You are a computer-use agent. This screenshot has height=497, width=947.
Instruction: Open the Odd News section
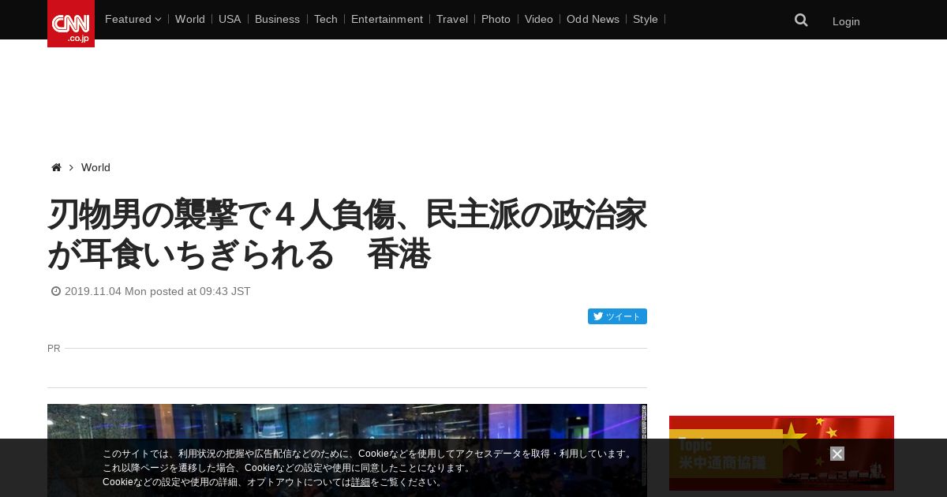coord(593,19)
